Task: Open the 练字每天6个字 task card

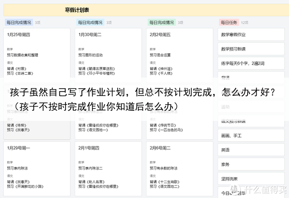Action: click(250, 63)
